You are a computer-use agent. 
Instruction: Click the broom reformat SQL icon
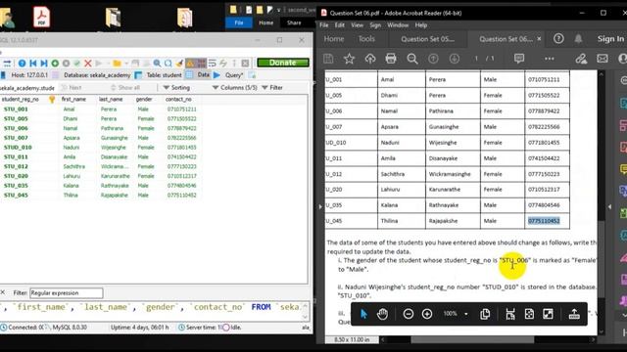(179, 63)
